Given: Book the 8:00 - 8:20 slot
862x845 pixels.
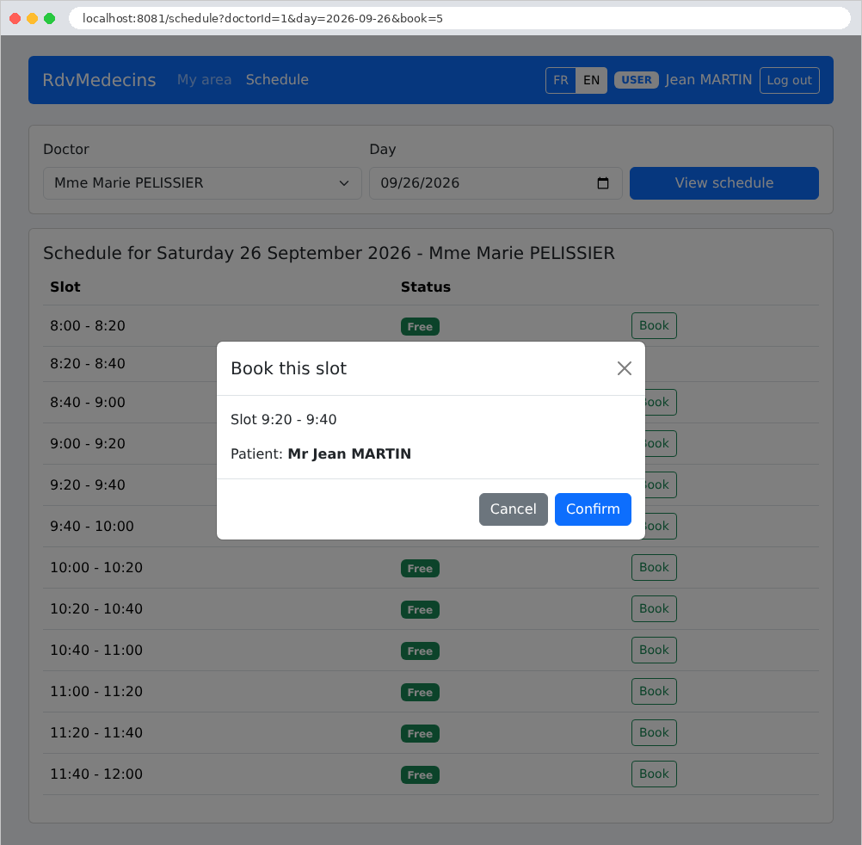Looking at the screenshot, I should pos(654,325).
